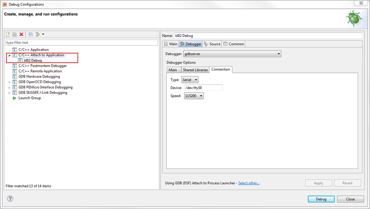Switch to the top-level Main tab
370x209 pixels.
(x=171, y=44)
